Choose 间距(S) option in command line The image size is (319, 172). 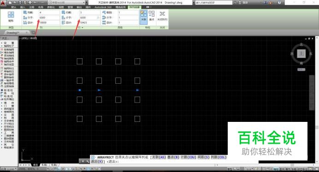(x=203, y=157)
